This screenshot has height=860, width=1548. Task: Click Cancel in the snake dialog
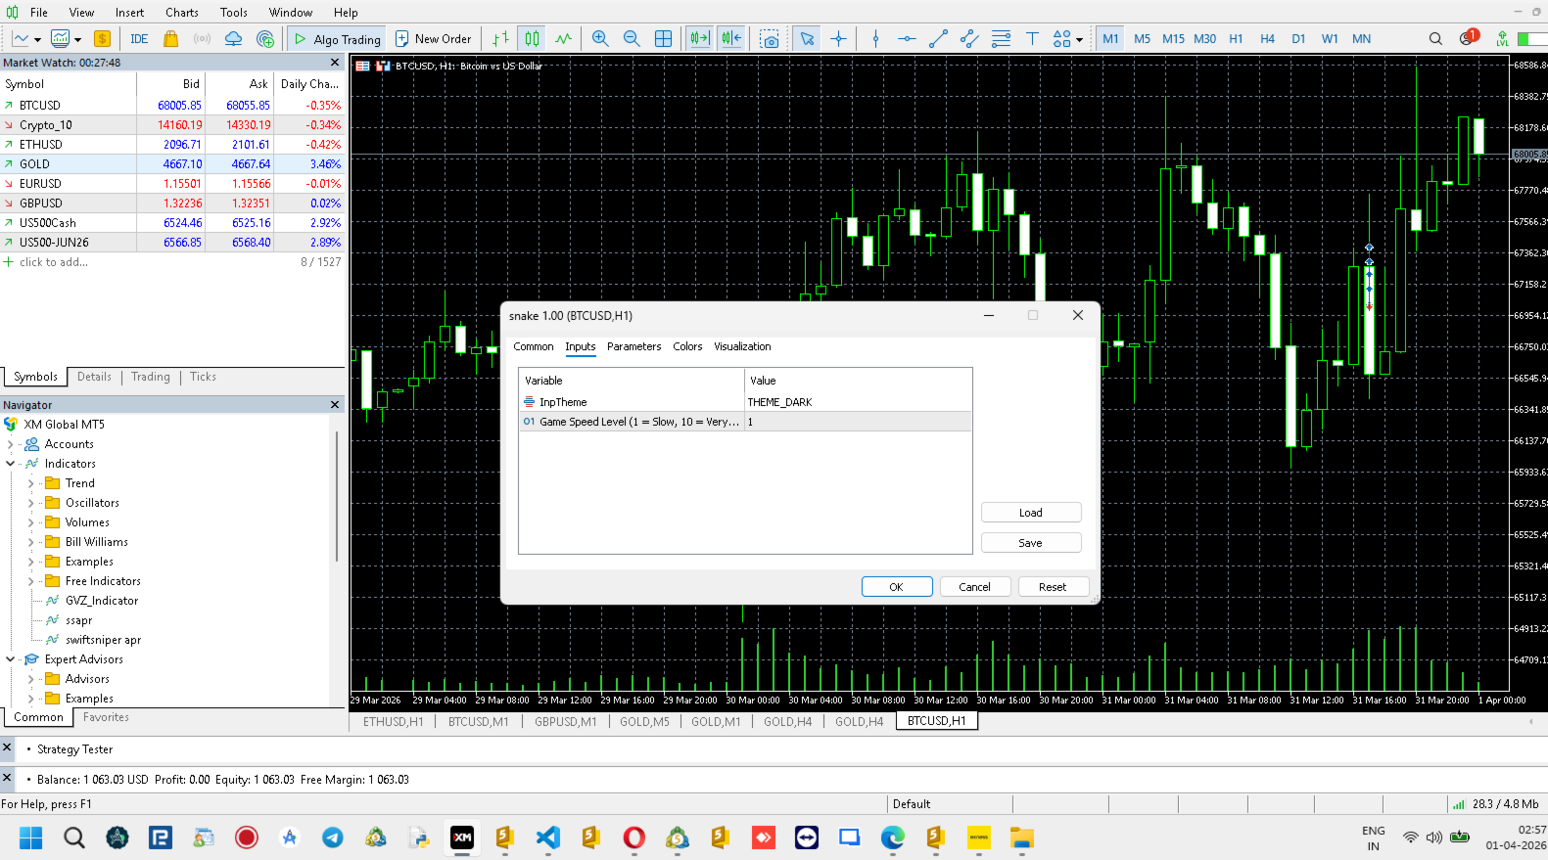[x=974, y=587]
